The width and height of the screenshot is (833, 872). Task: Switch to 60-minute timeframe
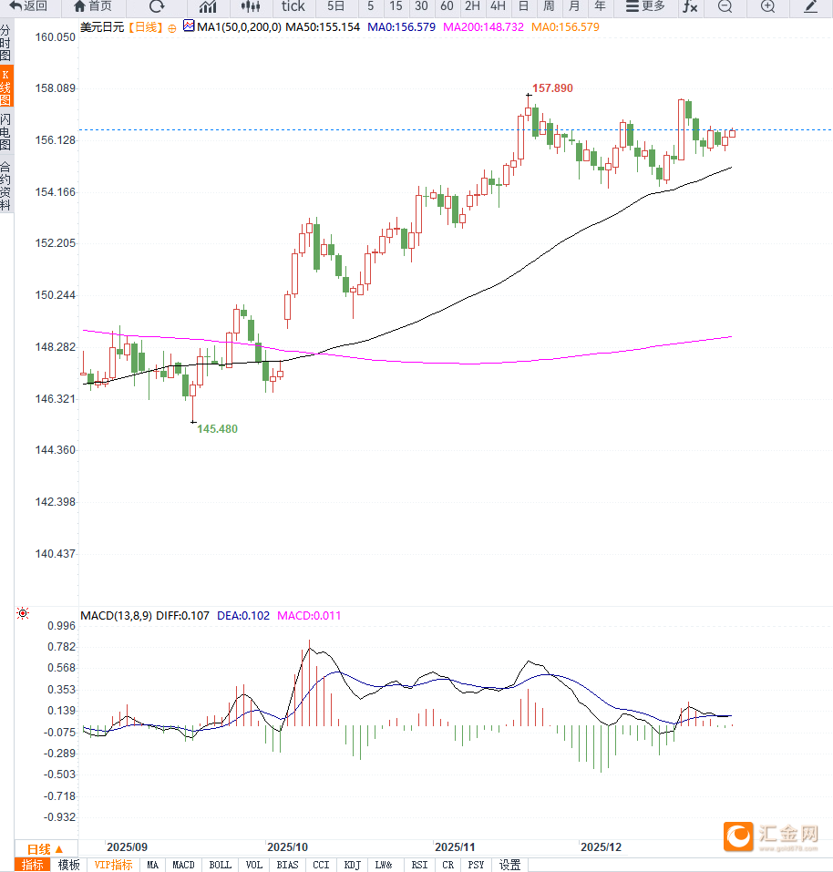click(x=447, y=6)
